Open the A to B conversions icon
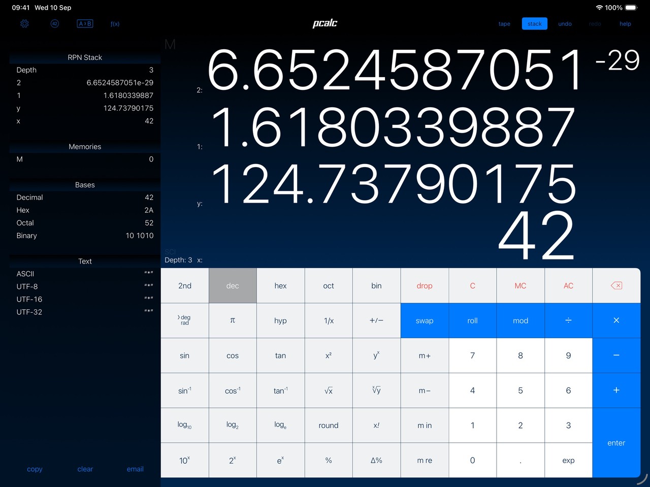Screen dimensions: 650x487 85,24
